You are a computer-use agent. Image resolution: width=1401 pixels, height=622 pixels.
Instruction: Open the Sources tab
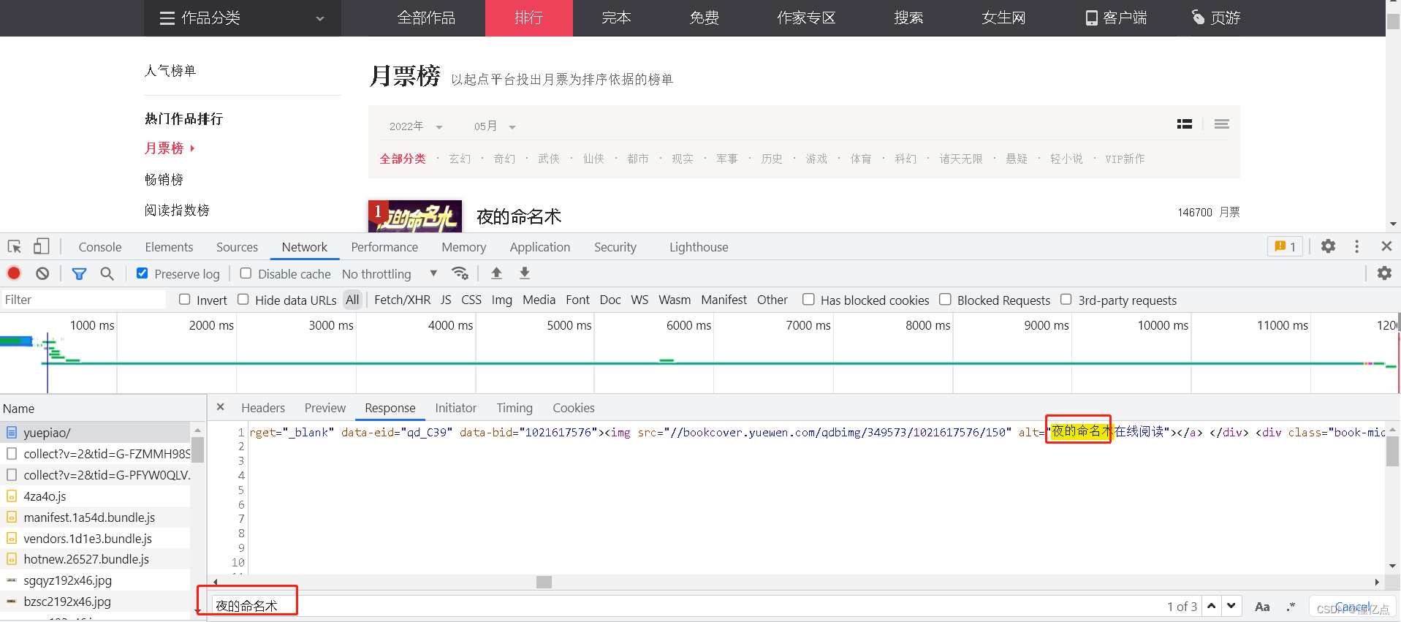[x=237, y=247]
